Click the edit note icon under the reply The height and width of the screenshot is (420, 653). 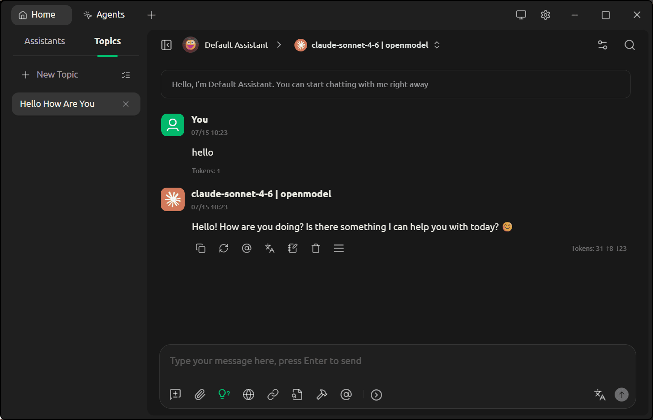[x=293, y=248]
